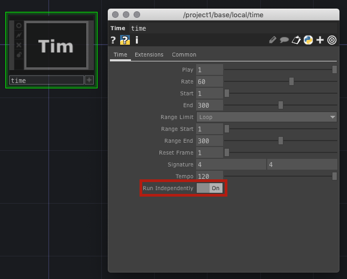The image size is (347, 279).
Task: Open the comment speech bubble icon
Action: [x=284, y=40]
